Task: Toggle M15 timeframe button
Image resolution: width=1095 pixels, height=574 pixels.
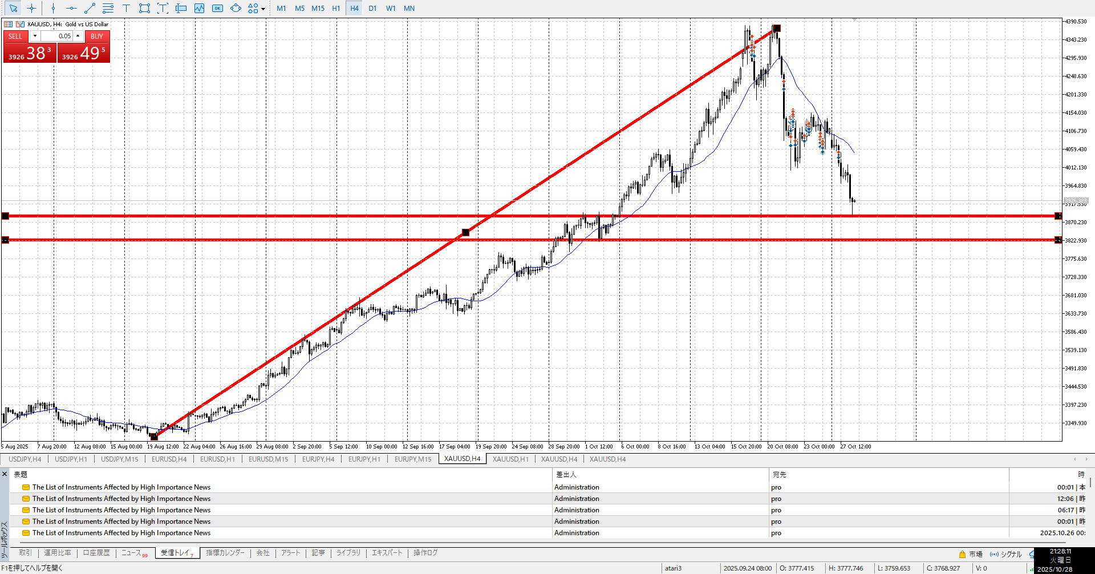Action: [x=318, y=9]
